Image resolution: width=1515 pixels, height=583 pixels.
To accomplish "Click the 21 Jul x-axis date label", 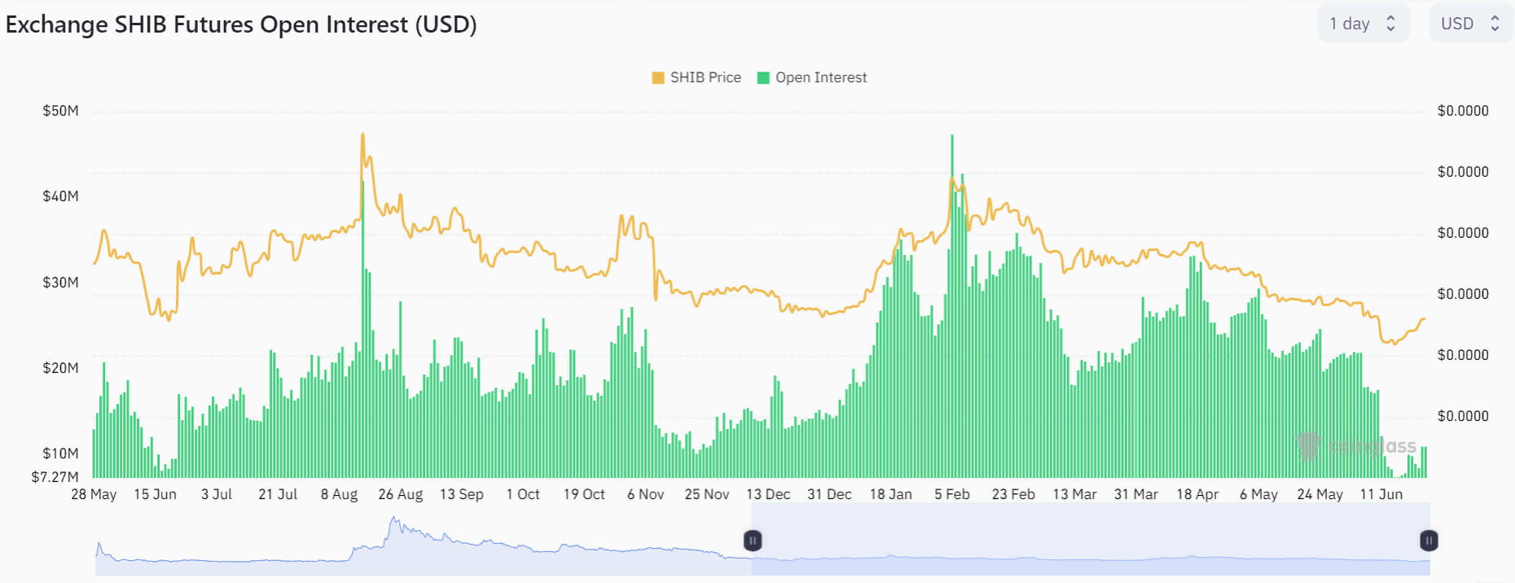I will coord(278,494).
